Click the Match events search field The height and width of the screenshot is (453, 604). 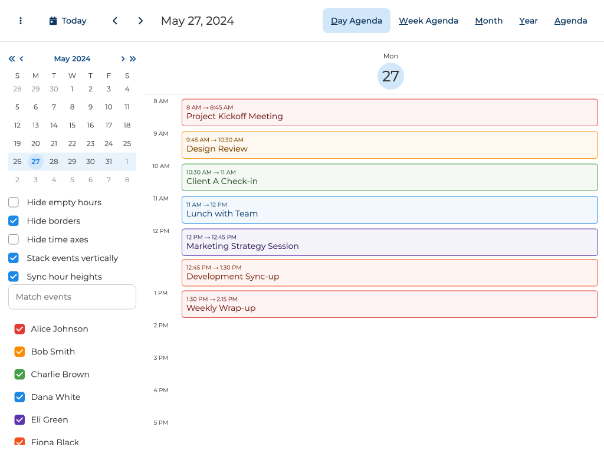click(x=72, y=297)
